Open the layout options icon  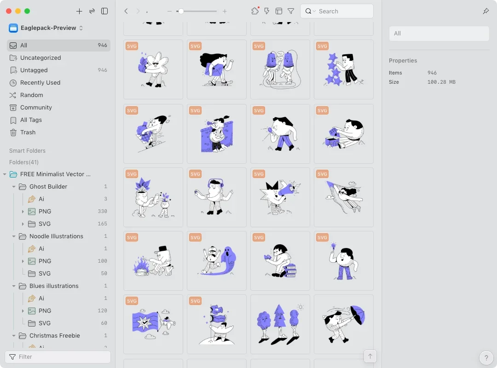click(279, 11)
